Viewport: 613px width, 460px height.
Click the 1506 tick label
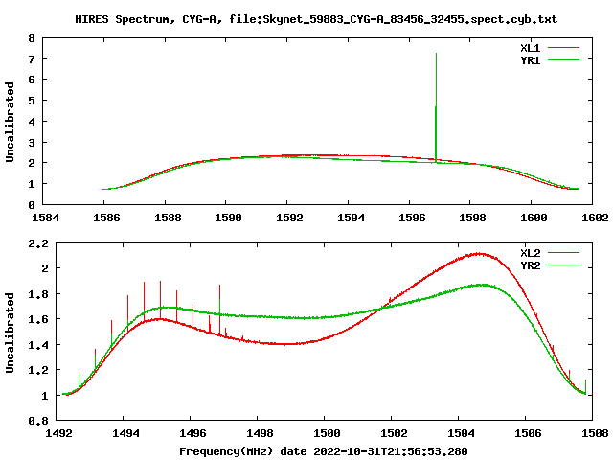tap(528, 433)
